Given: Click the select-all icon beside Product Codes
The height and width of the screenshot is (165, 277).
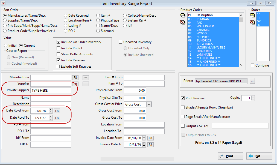Looking at the screenshot, I should [182, 15].
